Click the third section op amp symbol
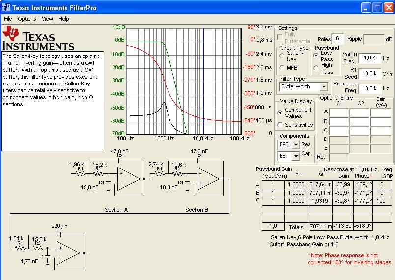The image size is (395, 280). (69, 253)
